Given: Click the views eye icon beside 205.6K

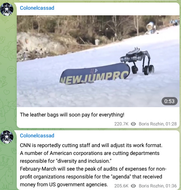Looking at the screenshot, I should [x=133, y=186].
